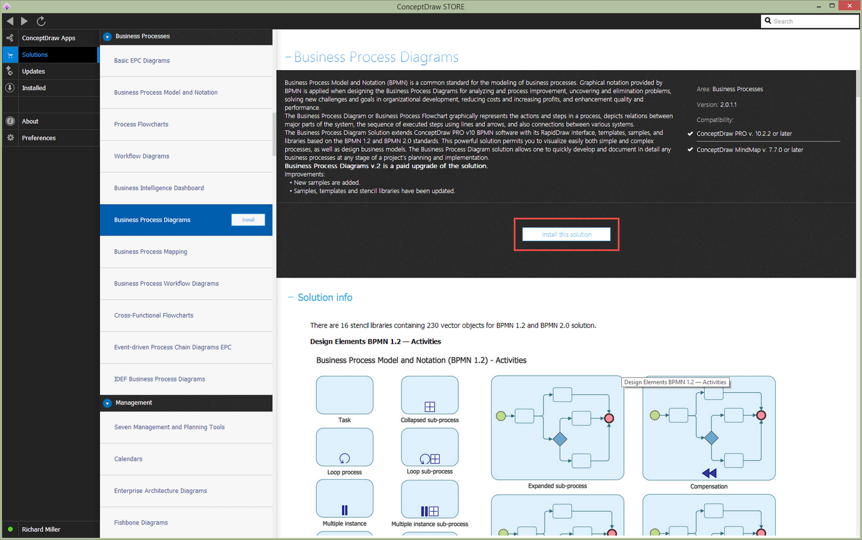The width and height of the screenshot is (862, 540).
Task: Click the search magnifier icon
Action: pos(768,21)
